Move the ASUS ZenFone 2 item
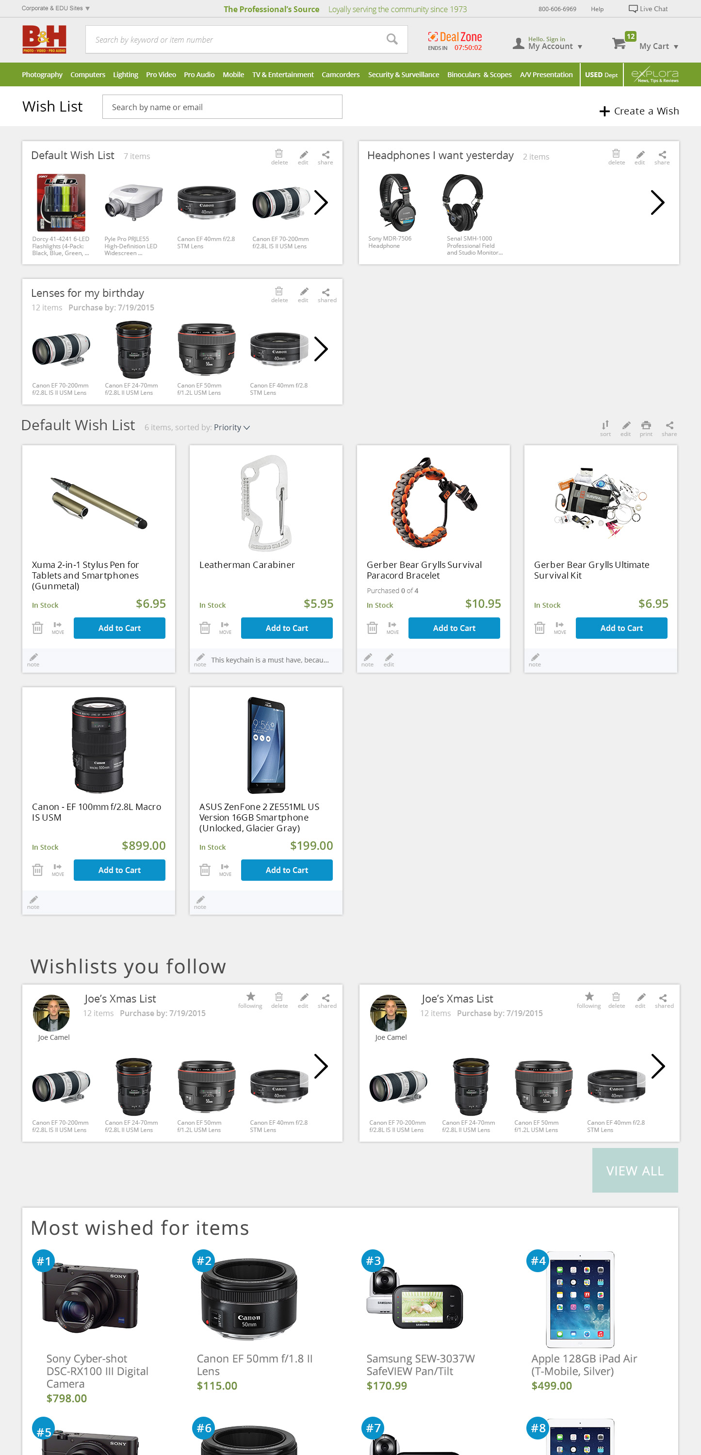Screen dimensions: 701x1455 click(225, 869)
